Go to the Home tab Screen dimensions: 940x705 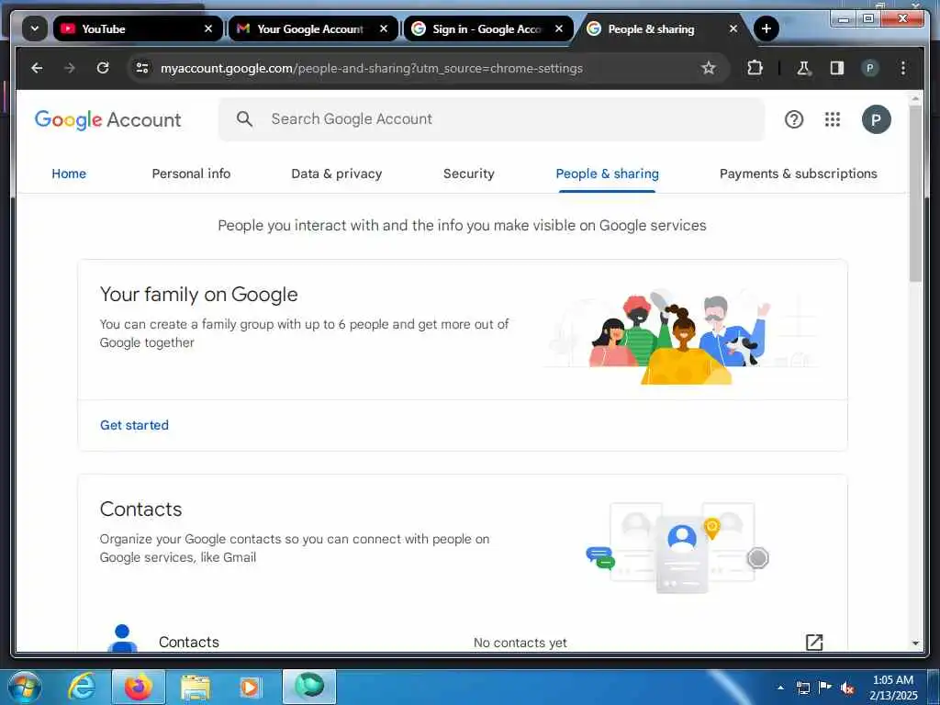pyautogui.click(x=69, y=173)
